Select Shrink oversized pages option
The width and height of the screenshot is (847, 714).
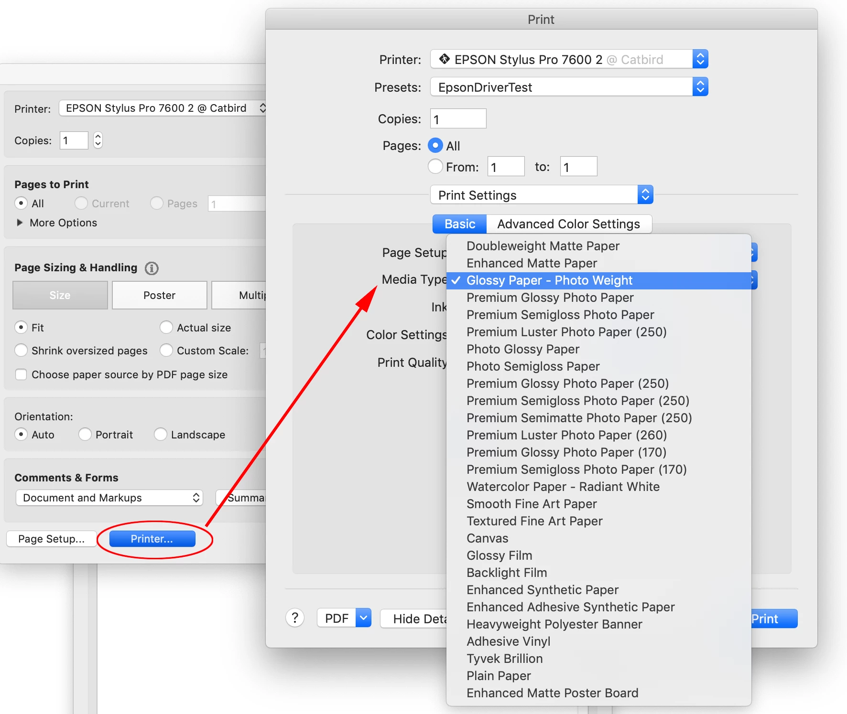pos(21,350)
